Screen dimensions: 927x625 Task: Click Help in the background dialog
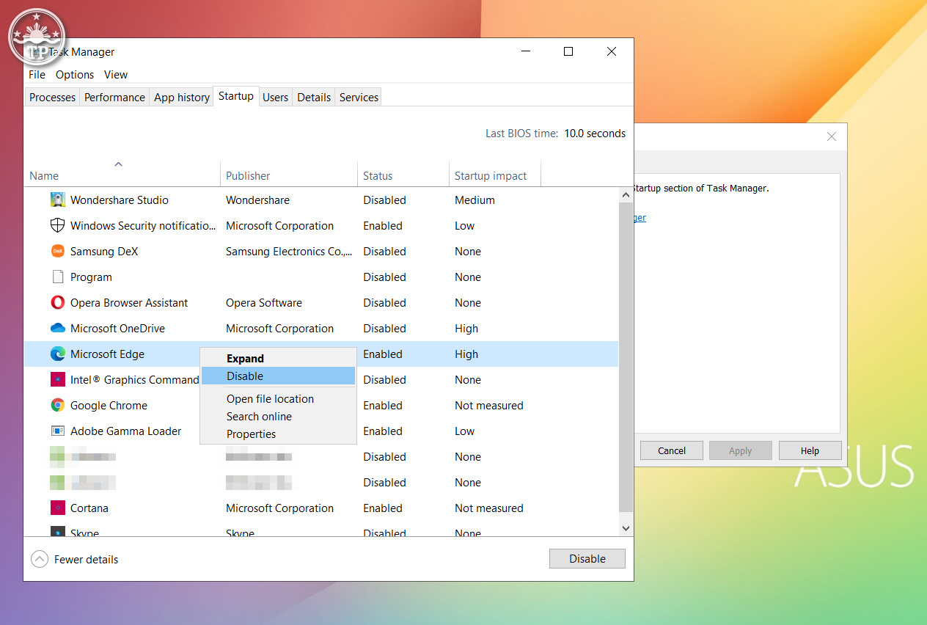810,450
